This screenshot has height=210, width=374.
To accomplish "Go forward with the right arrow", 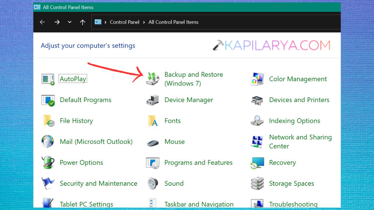I will [57, 22].
